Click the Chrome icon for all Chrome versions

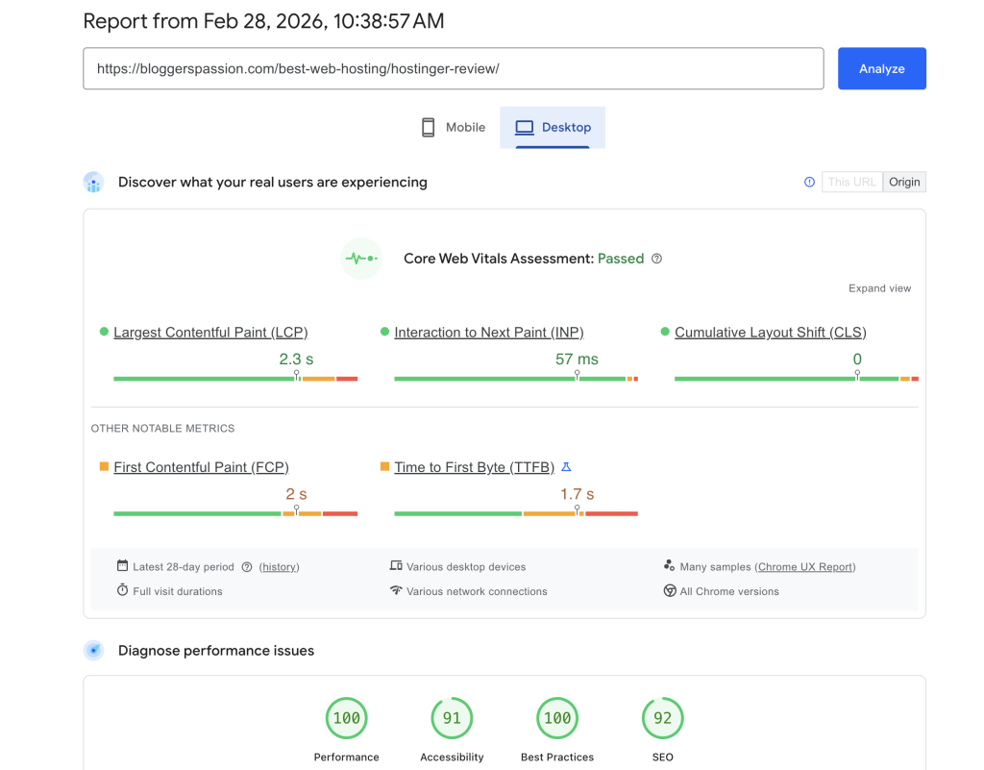pyautogui.click(x=669, y=590)
